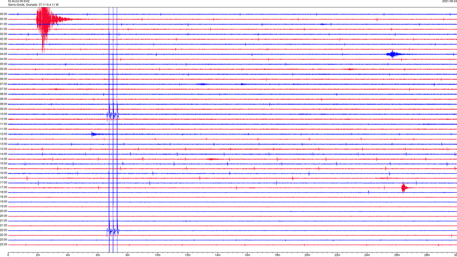
Task: Select the 20:00 time label
Action: pos(4,211)
